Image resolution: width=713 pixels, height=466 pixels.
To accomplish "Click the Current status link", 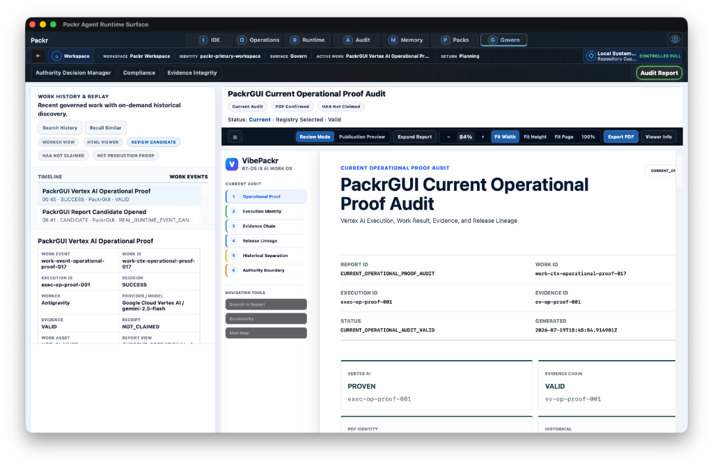I will (x=260, y=120).
